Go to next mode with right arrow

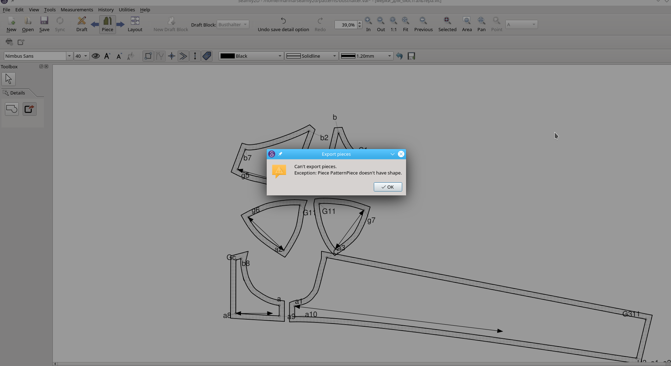121,24
